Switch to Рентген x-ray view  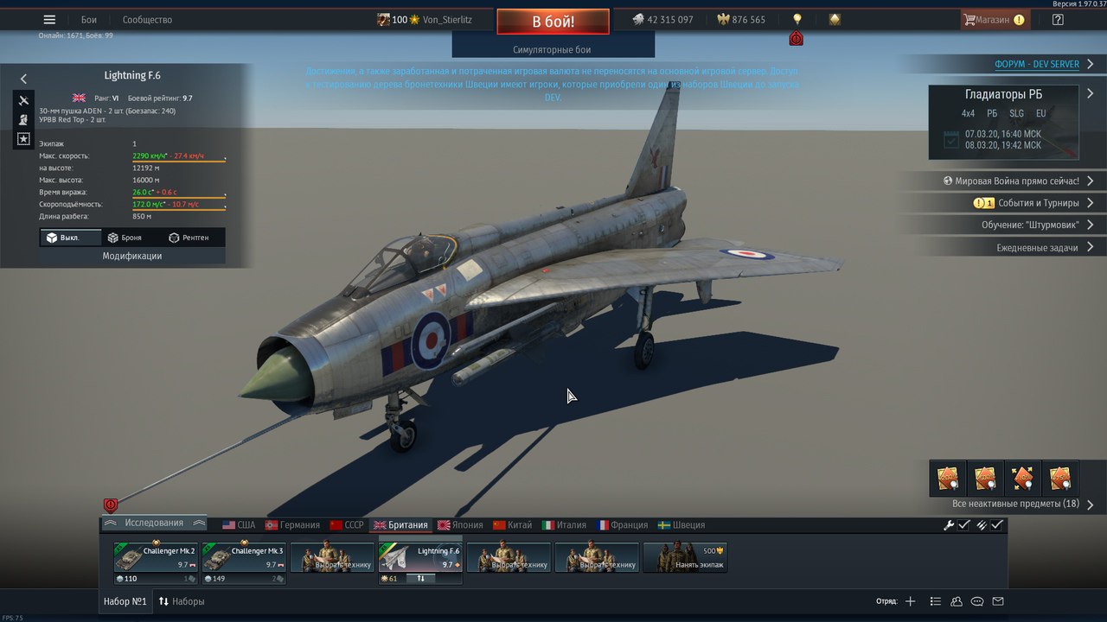pos(195,238)
